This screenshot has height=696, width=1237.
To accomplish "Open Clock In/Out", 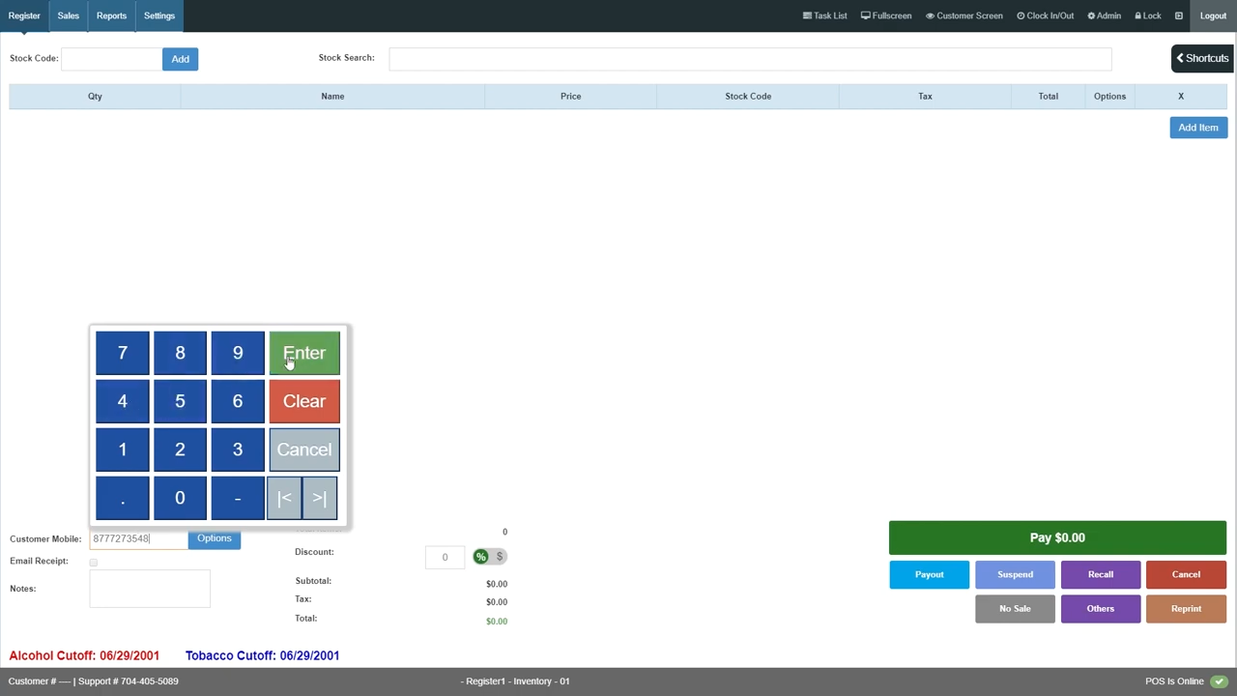I will coord(1045,15).
